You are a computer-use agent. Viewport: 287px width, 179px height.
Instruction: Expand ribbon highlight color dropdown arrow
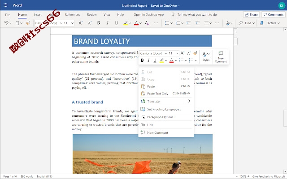click(130, 23)
